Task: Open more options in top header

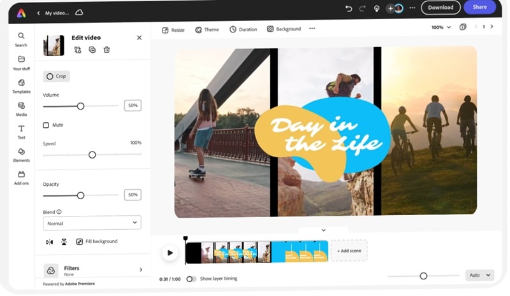Action: pos(412,8)
